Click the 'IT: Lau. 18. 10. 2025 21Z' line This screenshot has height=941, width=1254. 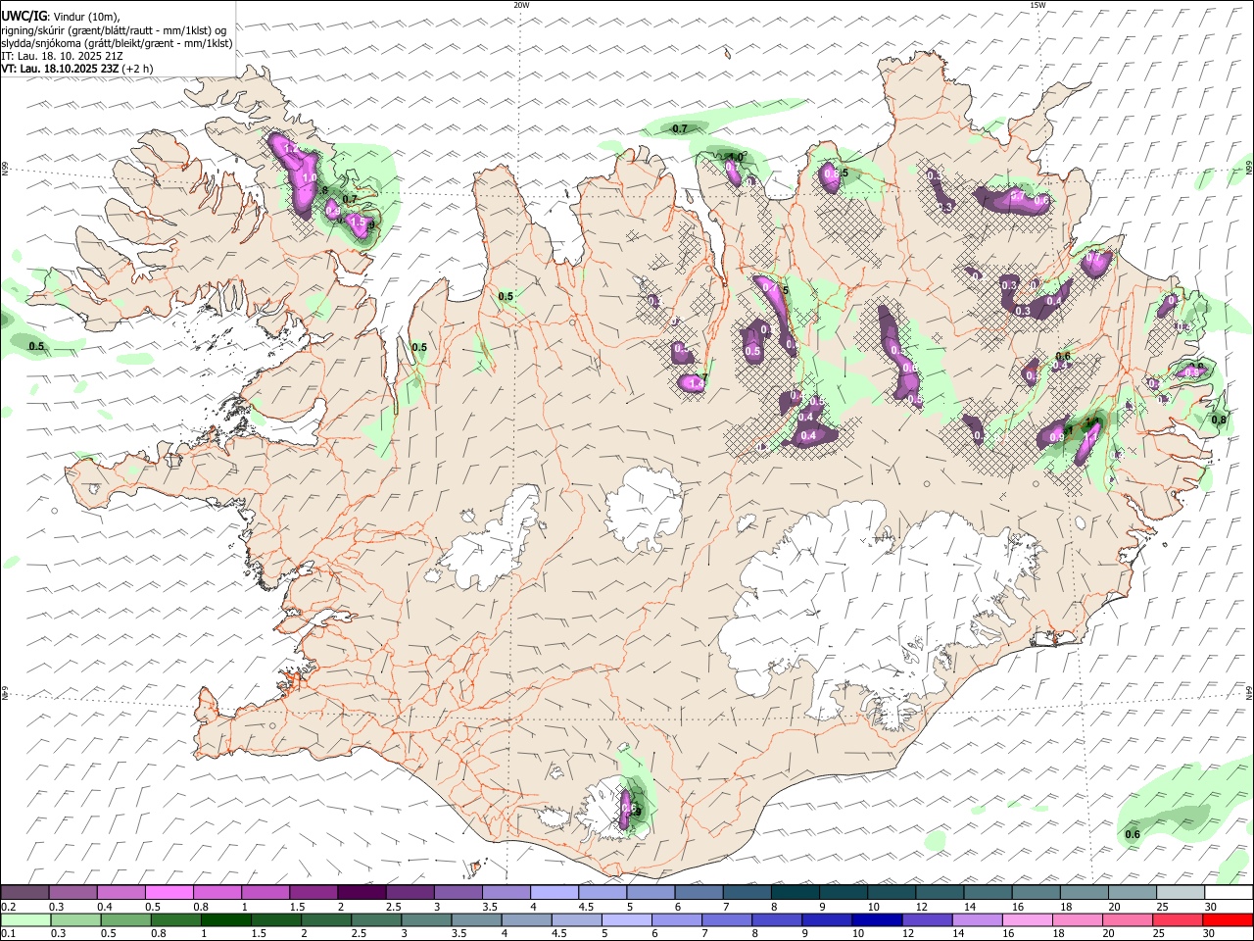pos(62,56)
